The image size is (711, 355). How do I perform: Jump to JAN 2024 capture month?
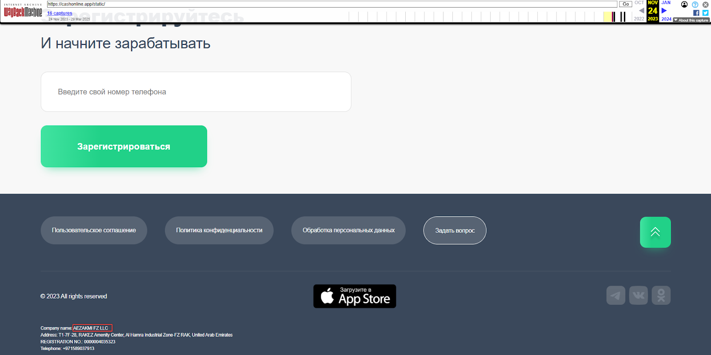point(666,3)
